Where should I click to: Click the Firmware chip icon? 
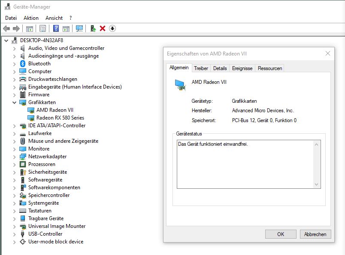(x=23, y=95)
